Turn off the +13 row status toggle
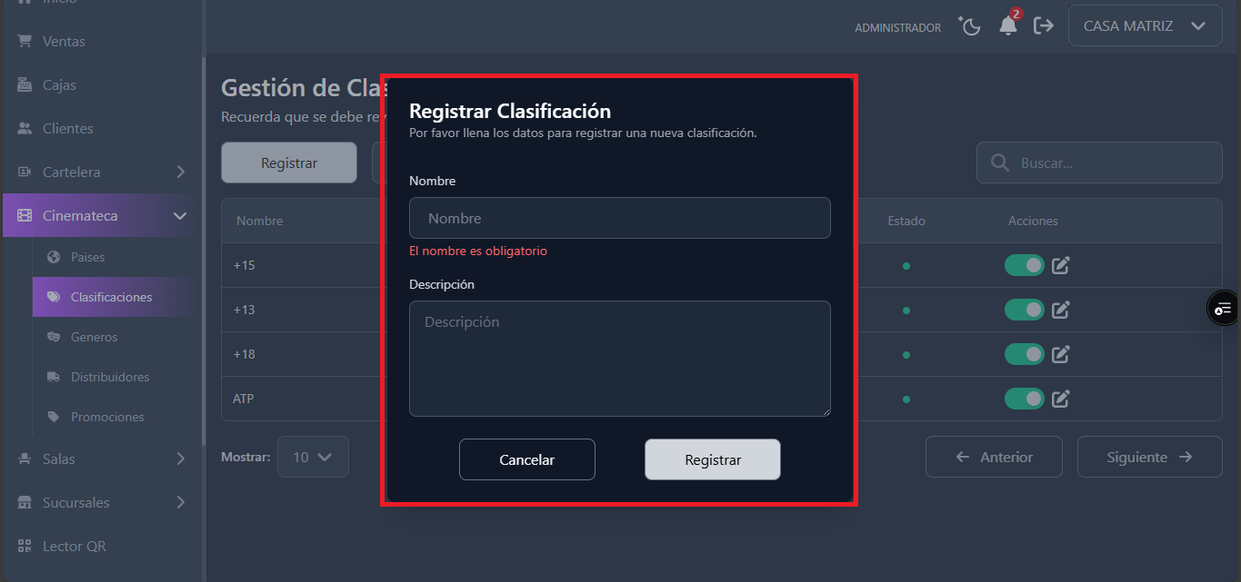Screen dimensions: 1241x582 coord(1025,310)
